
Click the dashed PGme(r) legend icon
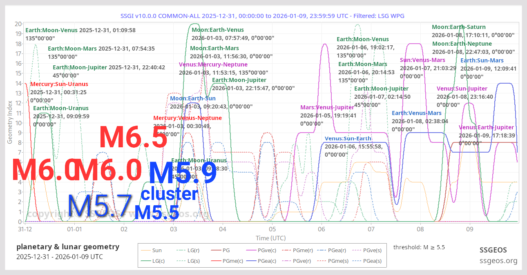pyautogui.click(x=287, y=250)
